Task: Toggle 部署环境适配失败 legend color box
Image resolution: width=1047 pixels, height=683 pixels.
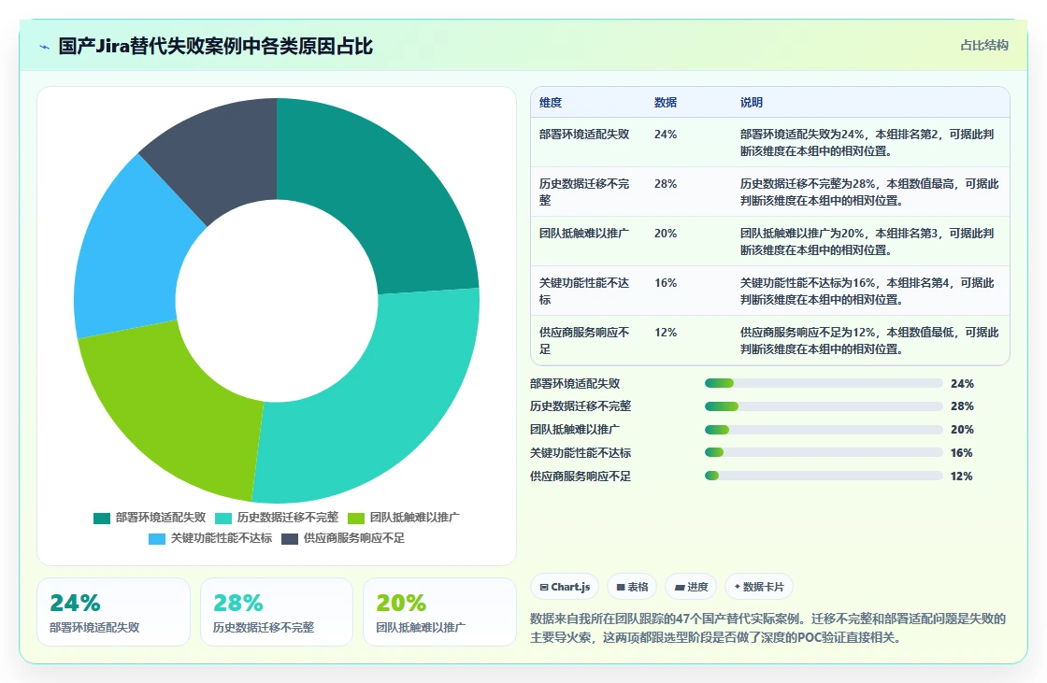Action: point(102,519)
